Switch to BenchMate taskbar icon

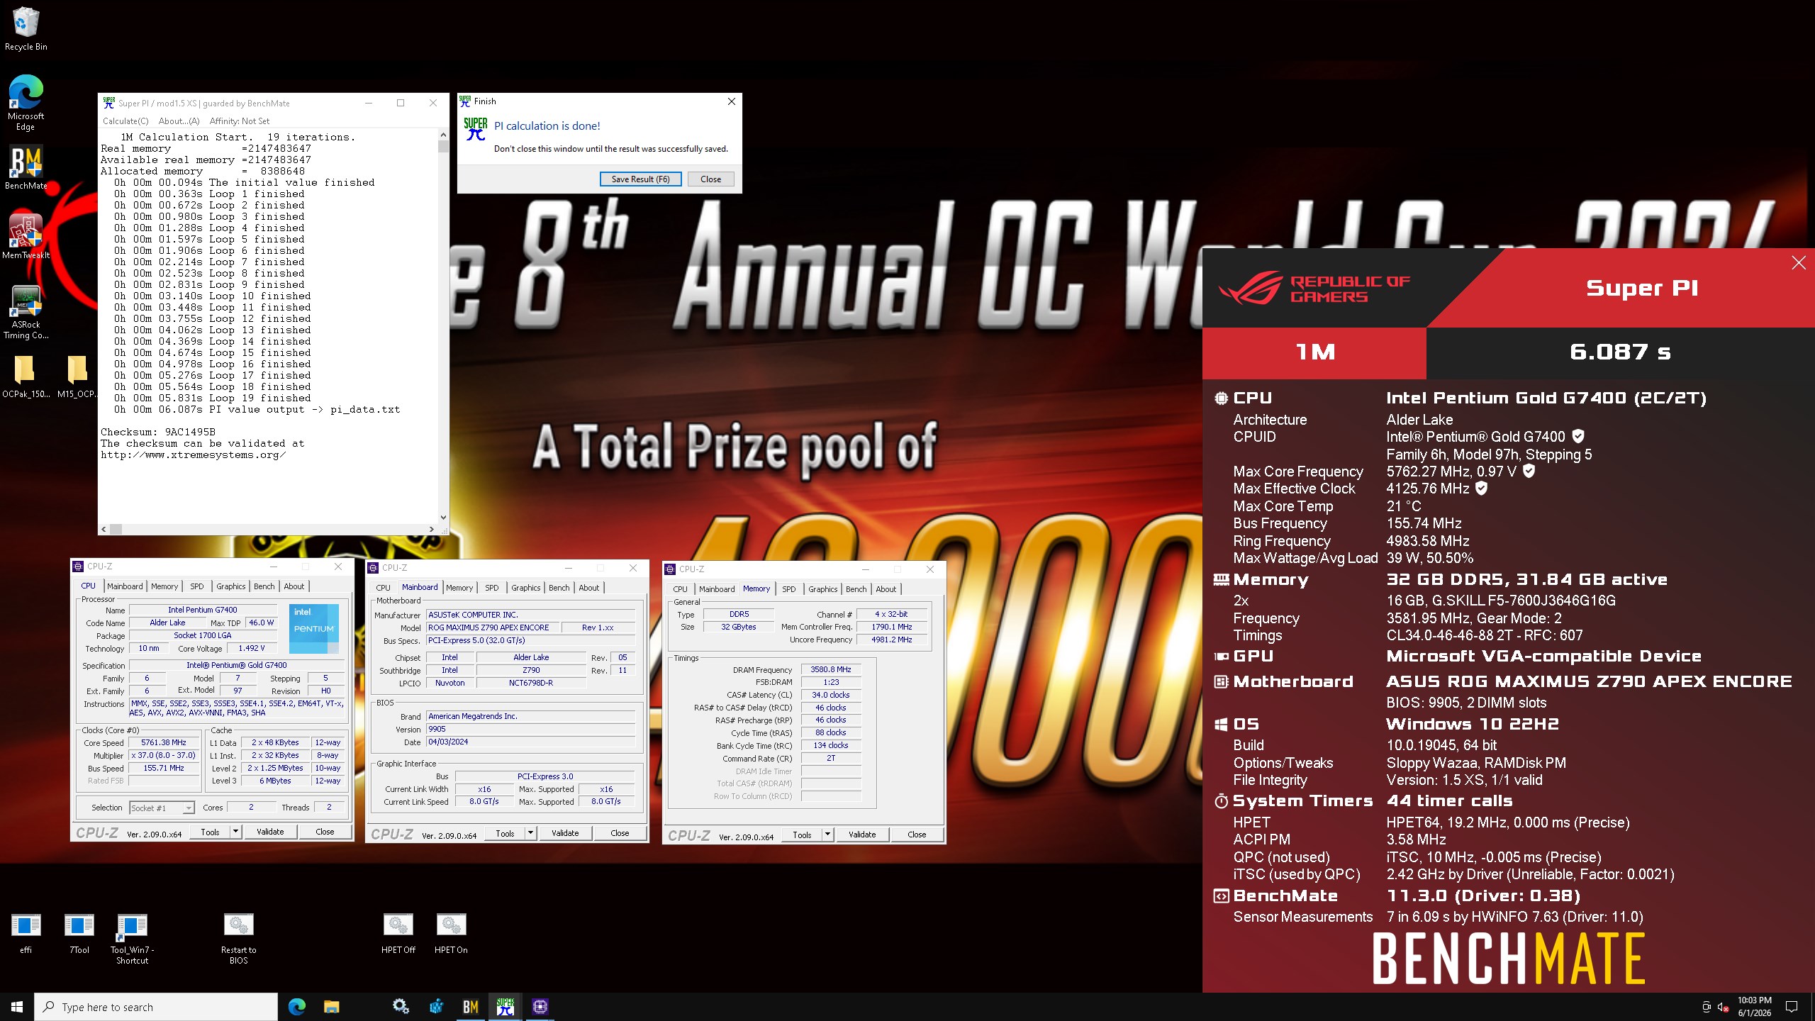click(470, 1007)
